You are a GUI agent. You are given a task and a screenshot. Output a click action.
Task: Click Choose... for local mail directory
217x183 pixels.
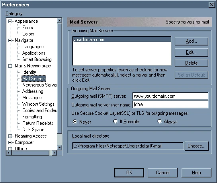pyautogui.click(x=197, y=146)
